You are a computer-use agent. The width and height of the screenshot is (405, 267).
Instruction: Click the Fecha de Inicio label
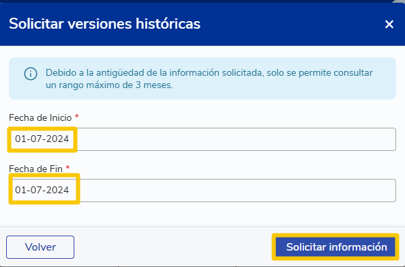(x=40, y=117)
